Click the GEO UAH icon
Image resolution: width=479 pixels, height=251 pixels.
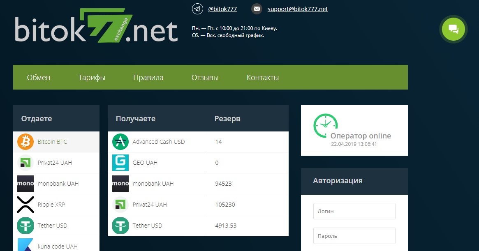click(x=120, y=163)
